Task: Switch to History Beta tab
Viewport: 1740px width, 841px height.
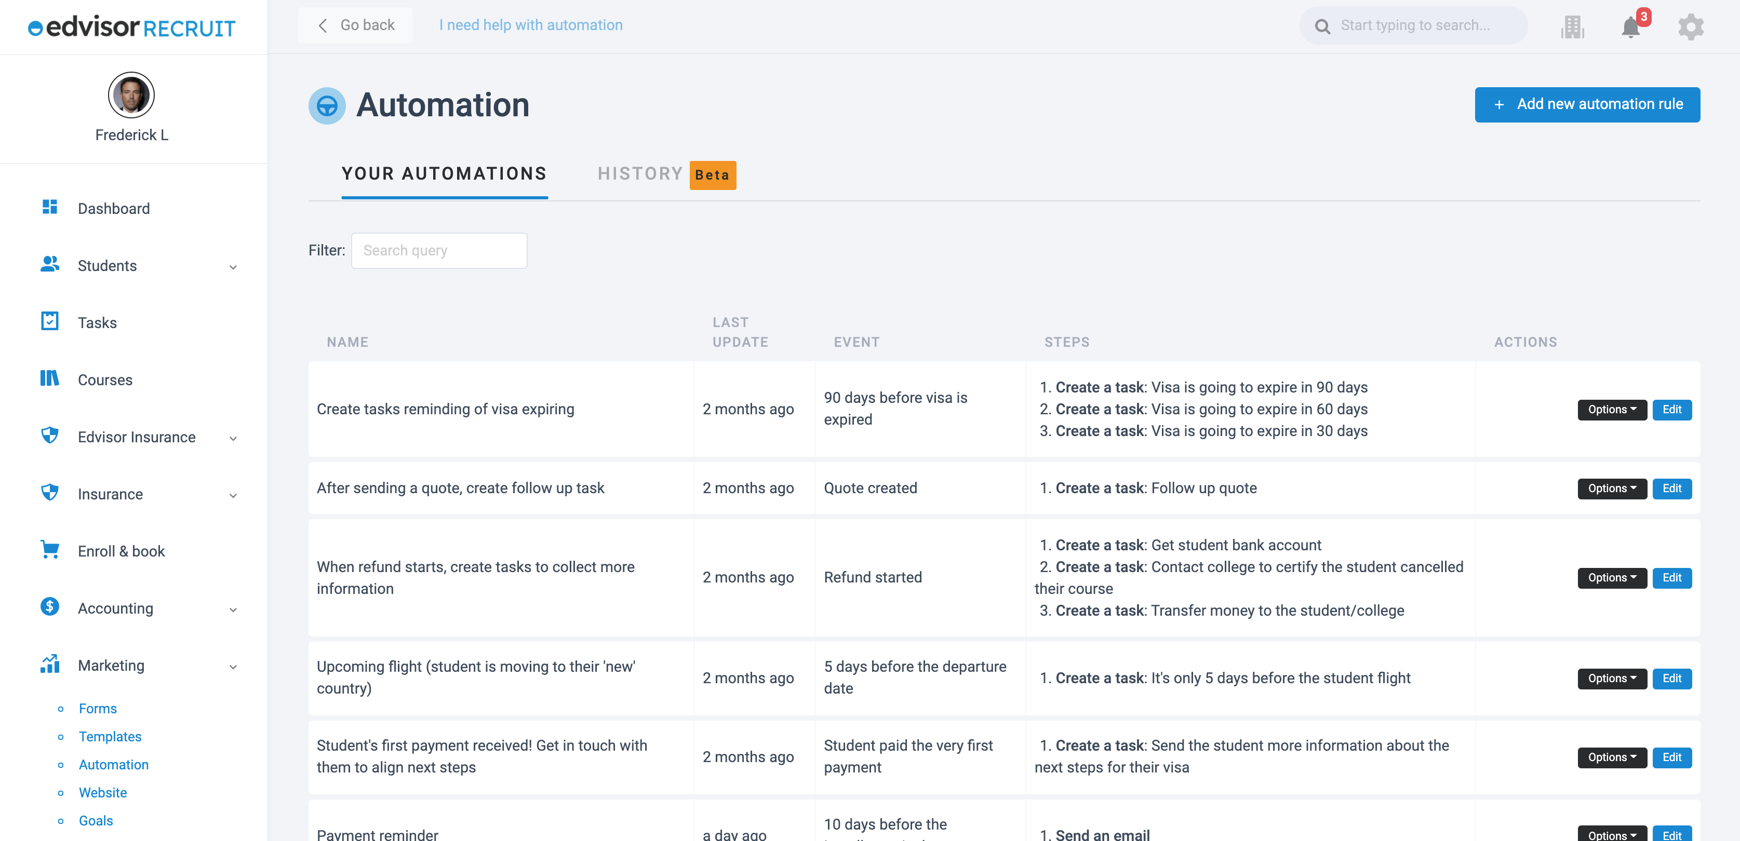Action: point(667,174)
